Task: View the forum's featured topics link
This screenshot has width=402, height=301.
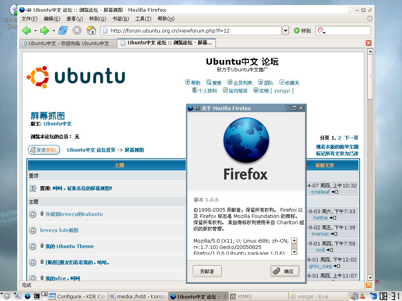Action: [337, 147]
